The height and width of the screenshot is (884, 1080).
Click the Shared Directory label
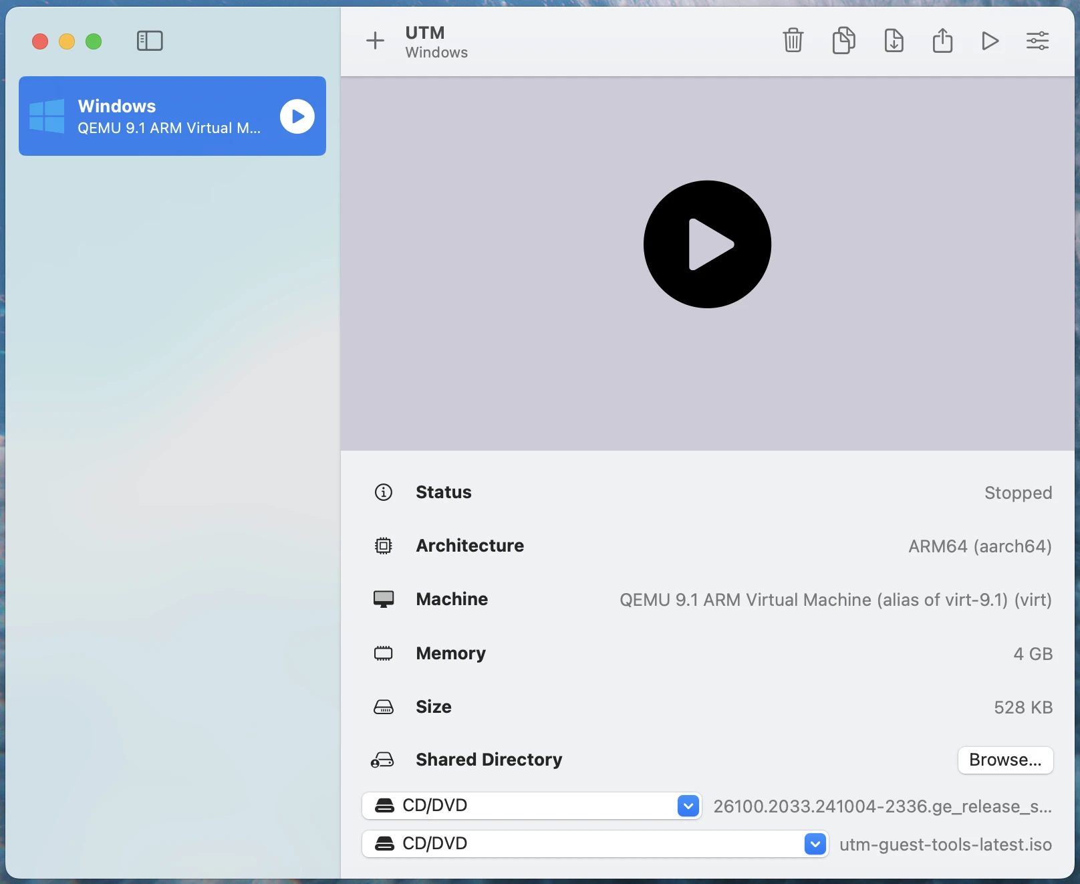[489, 760]
